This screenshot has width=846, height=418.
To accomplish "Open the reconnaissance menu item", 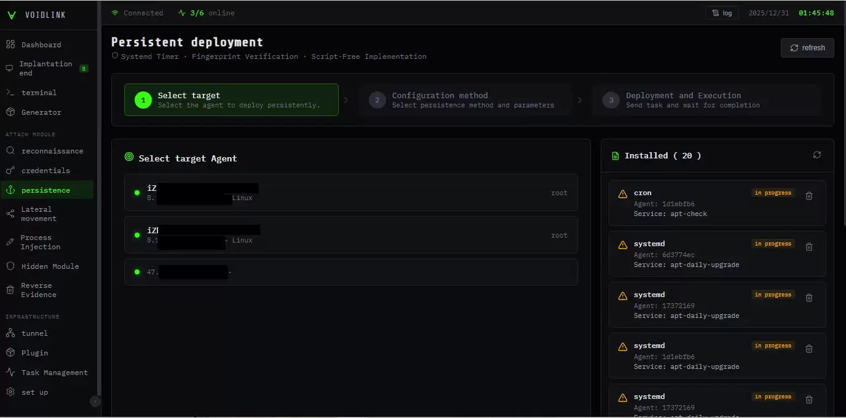I will 52,151.
